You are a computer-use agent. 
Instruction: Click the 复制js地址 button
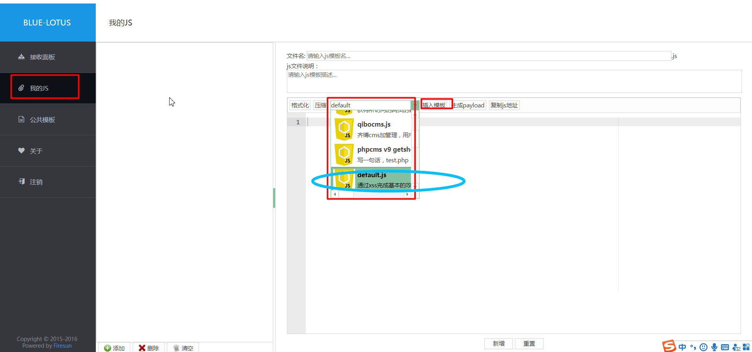click(x=504, y=105)
